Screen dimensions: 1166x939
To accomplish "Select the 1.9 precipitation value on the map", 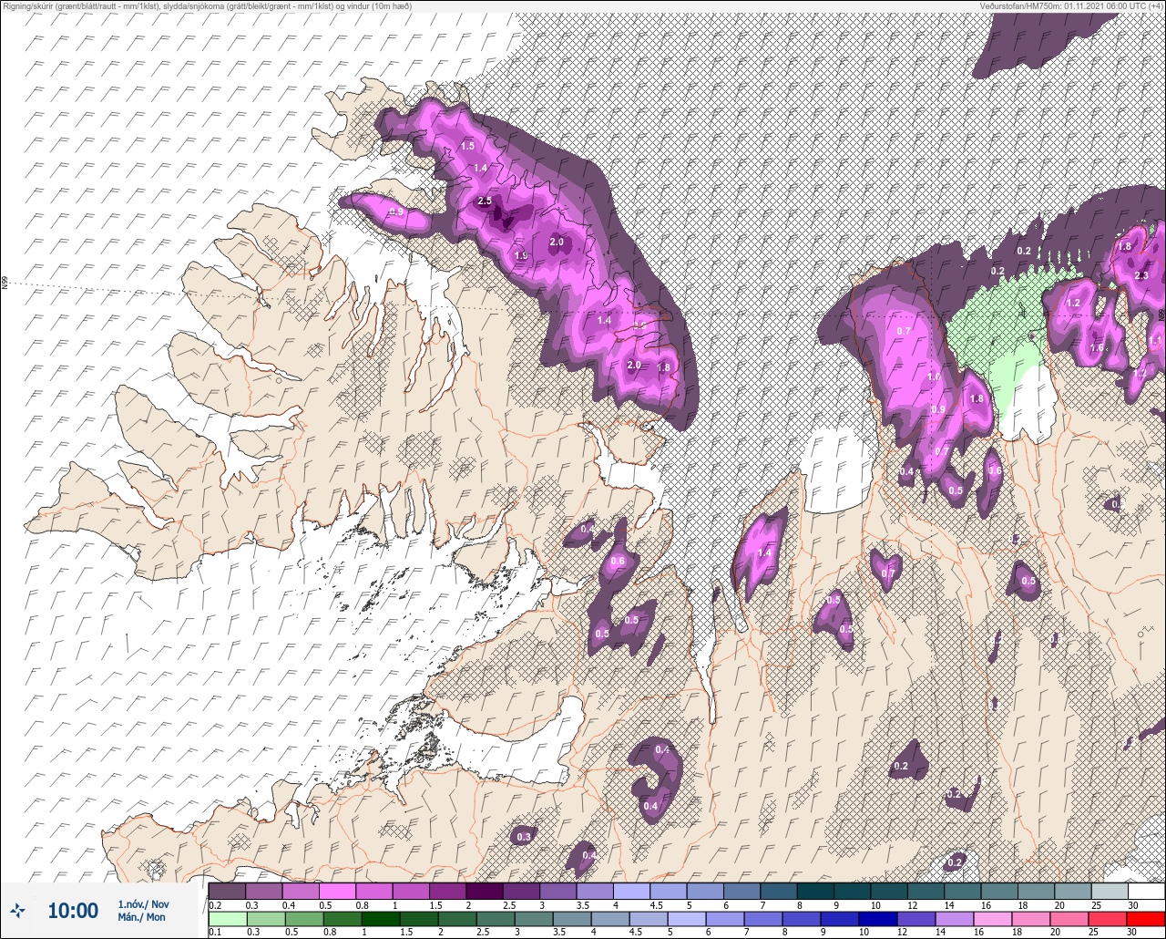I will tap(521, 256).
